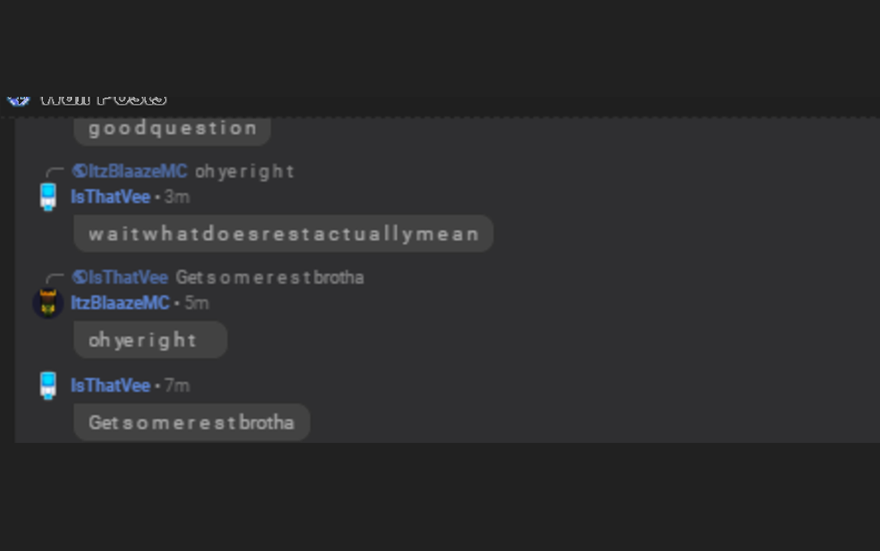This screenshot has height=551, width=880.
Task: Select the "Get some rest brotha" message bubble
Action: click(192, 422)
